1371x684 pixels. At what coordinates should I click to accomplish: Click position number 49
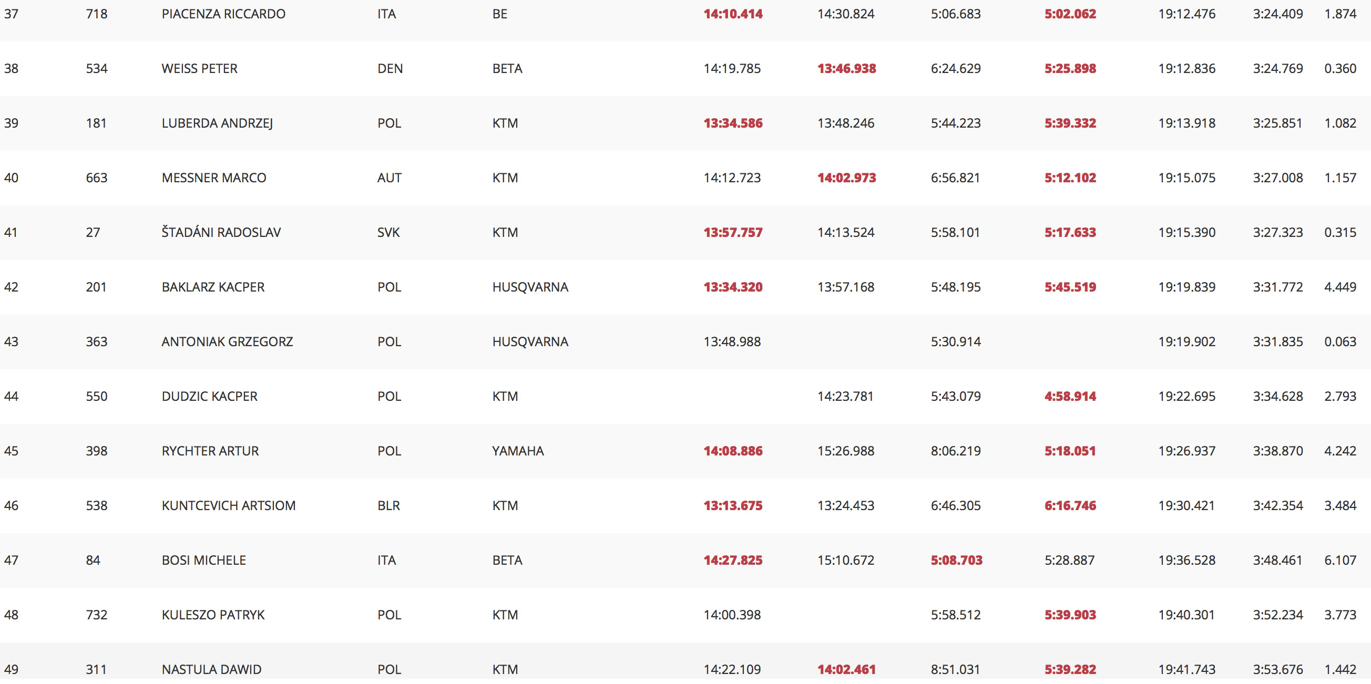coord(11,669)
